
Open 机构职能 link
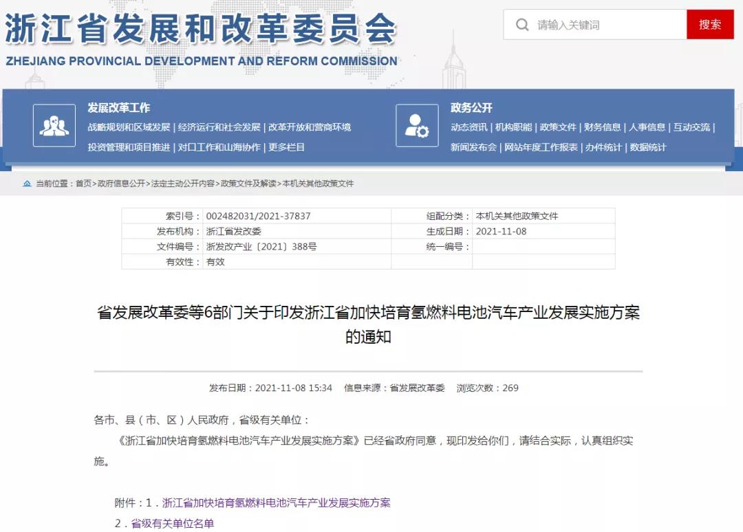point(514,127)
